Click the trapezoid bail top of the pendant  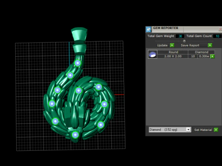point(79,36)
